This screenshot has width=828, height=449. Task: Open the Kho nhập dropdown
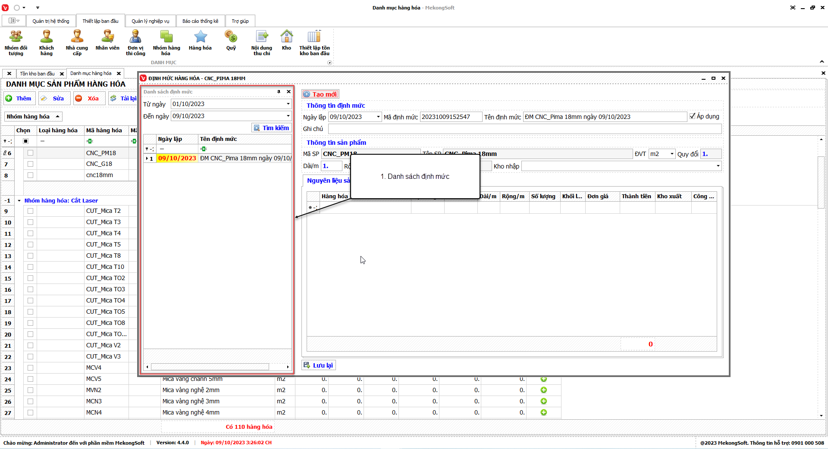pyautogui.click(x=718, y=166)
